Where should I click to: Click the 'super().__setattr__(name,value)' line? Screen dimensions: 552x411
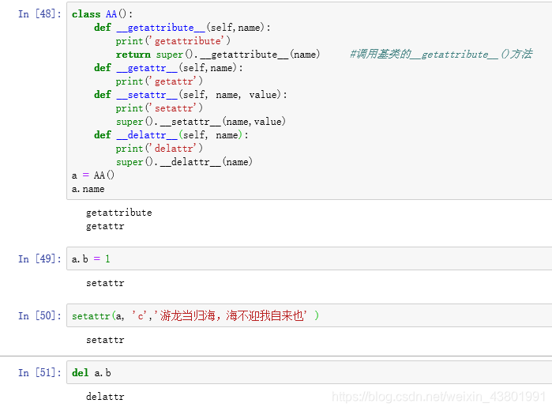click(x=201, y=122)
